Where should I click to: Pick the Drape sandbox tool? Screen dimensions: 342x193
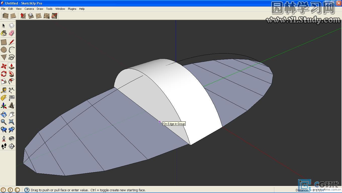pyautogui.click(x=38, y=16)
